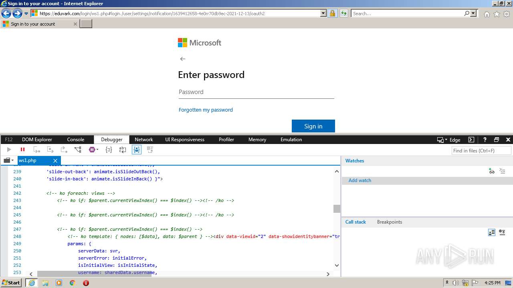This screenshot has height=288, width=513.
Task: Click the blue Sign in button
Action: [x=313, y=126]
